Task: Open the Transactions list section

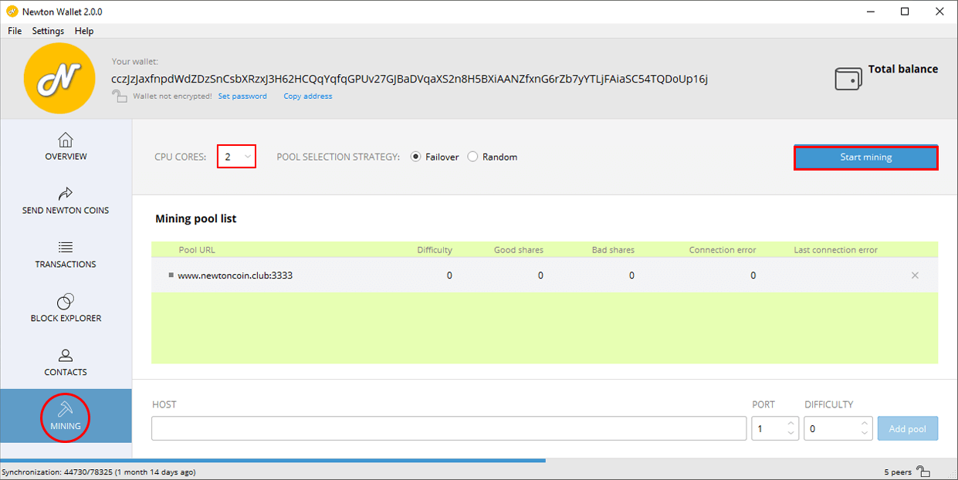Action: coord(66,254)
